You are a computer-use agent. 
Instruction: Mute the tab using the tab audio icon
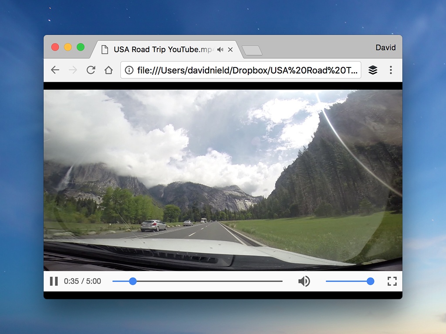[220, 50]
